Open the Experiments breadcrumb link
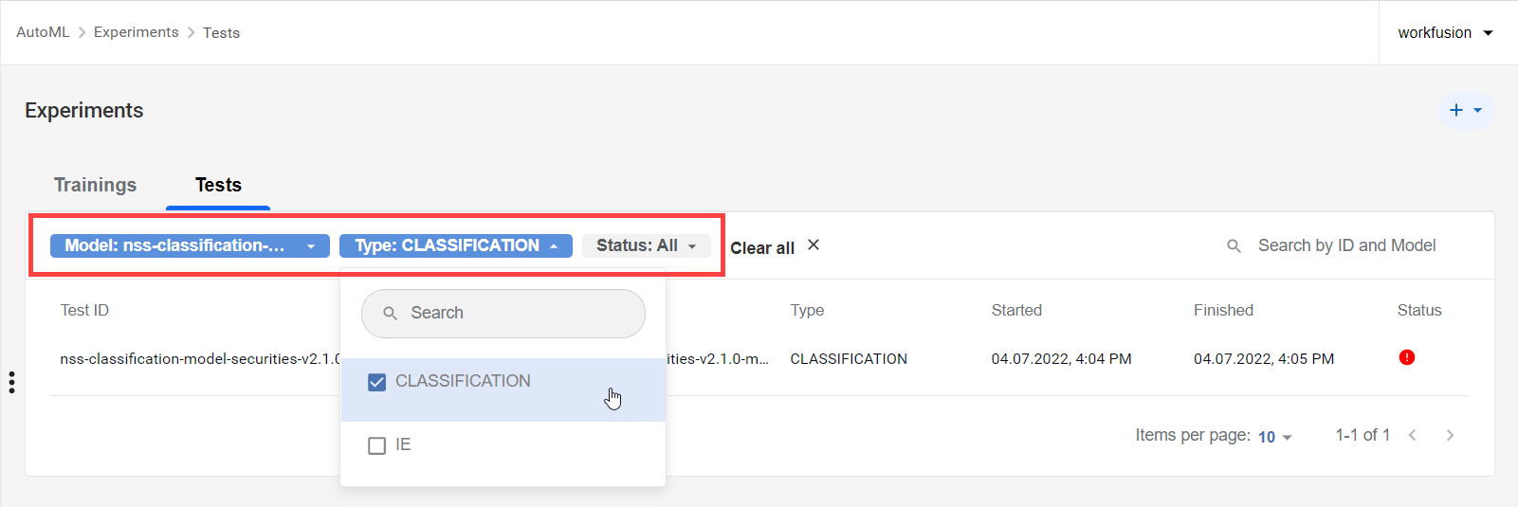This screenshot has width=1518, height=507. 136,32
